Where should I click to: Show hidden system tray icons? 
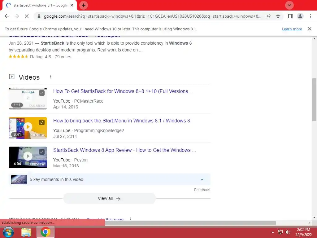click(273, 232)
